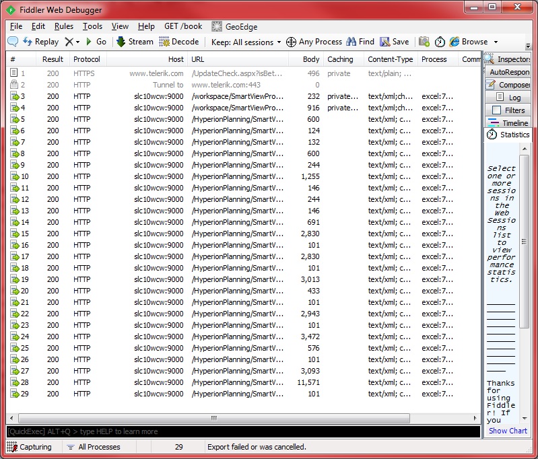Toggle Capturing in the status bar
Screen dimensions: 538x459
pos(29,447)
